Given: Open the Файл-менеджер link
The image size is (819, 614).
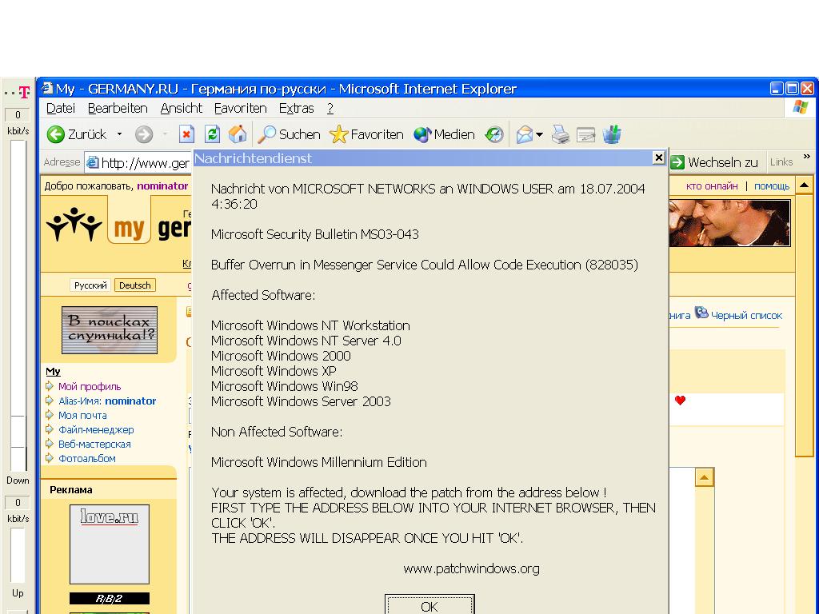Looking at the screenshot, I should [96, 429].
